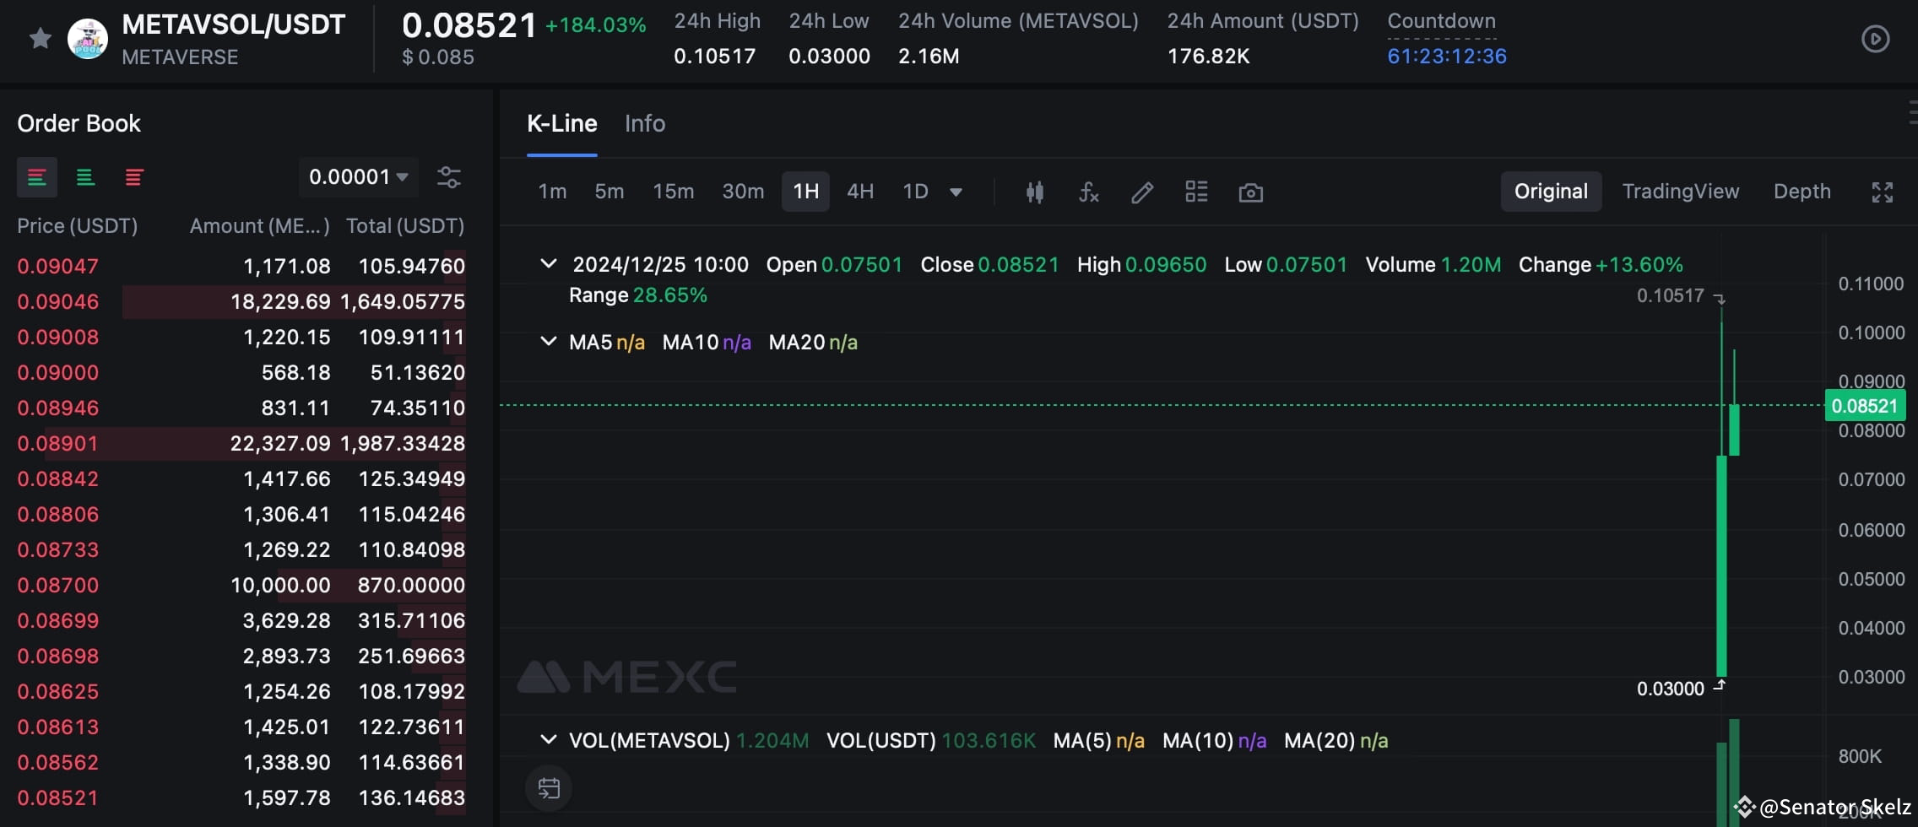The image size is (1918, 827).
Task: Select the 0.08699 ask price
Action: tap(58, 620)
